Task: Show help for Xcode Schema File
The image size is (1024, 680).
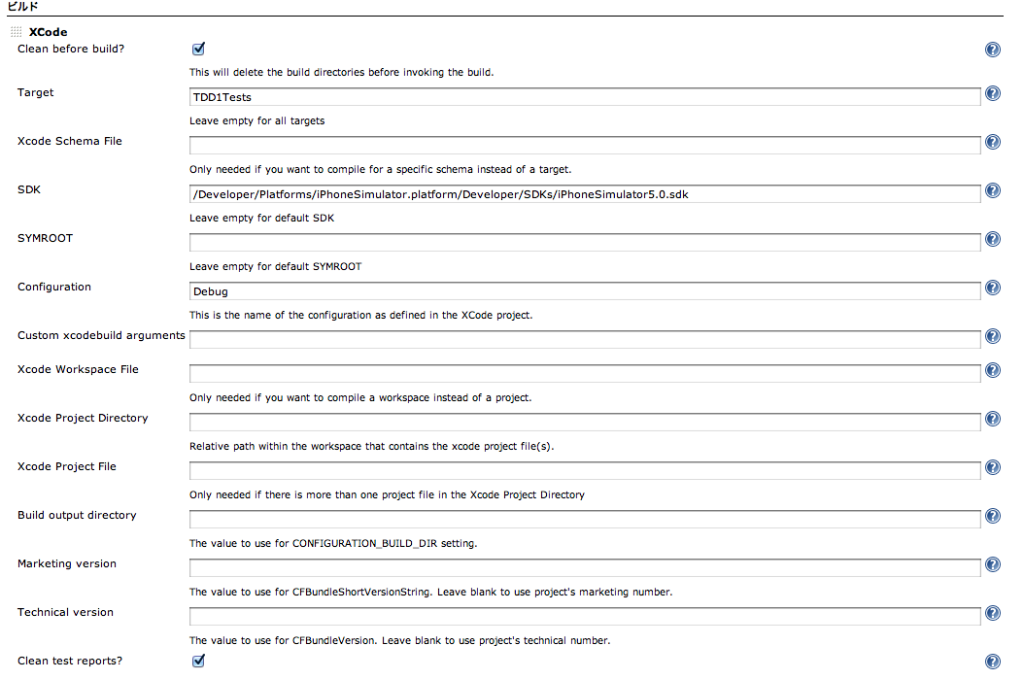Action: (993, 142)
